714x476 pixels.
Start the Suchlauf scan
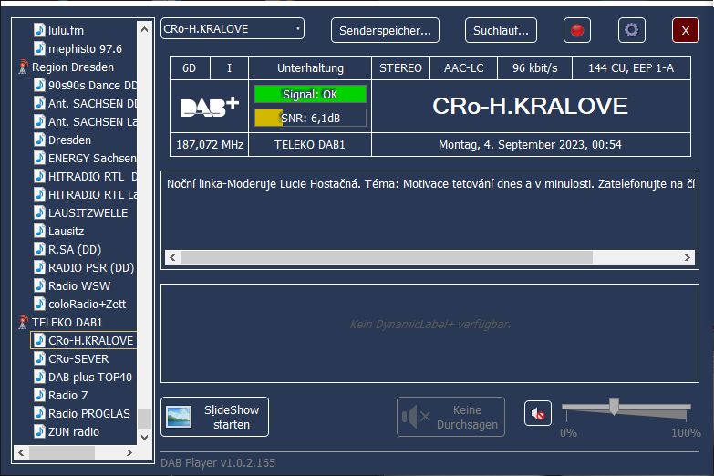[501, 30]
